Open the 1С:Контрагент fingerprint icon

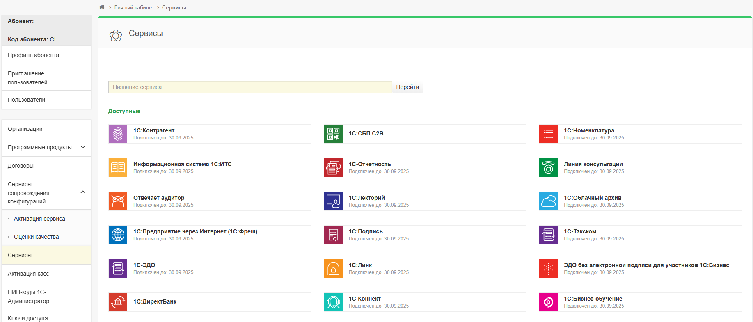[x=118, y=134]
